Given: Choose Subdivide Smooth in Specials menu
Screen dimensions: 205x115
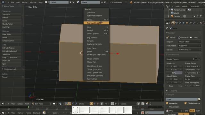Looking at the screenshot, I should [x=96, y=16].
